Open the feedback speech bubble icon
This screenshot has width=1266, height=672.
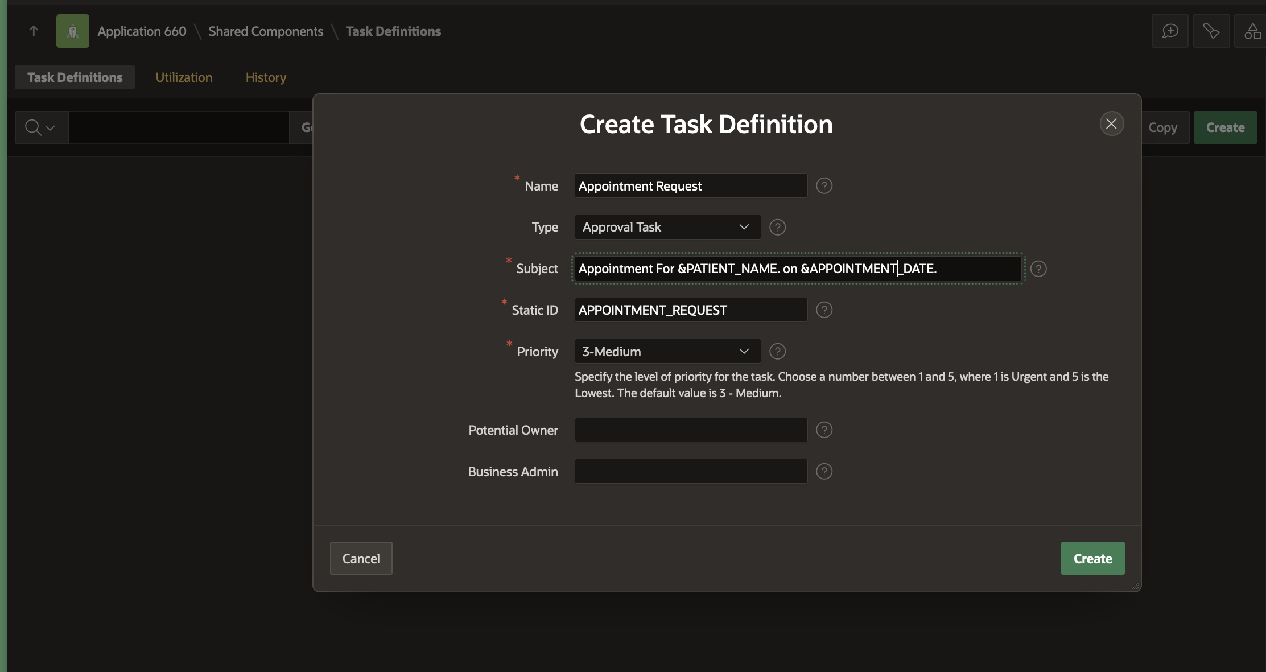[1170, 31]
